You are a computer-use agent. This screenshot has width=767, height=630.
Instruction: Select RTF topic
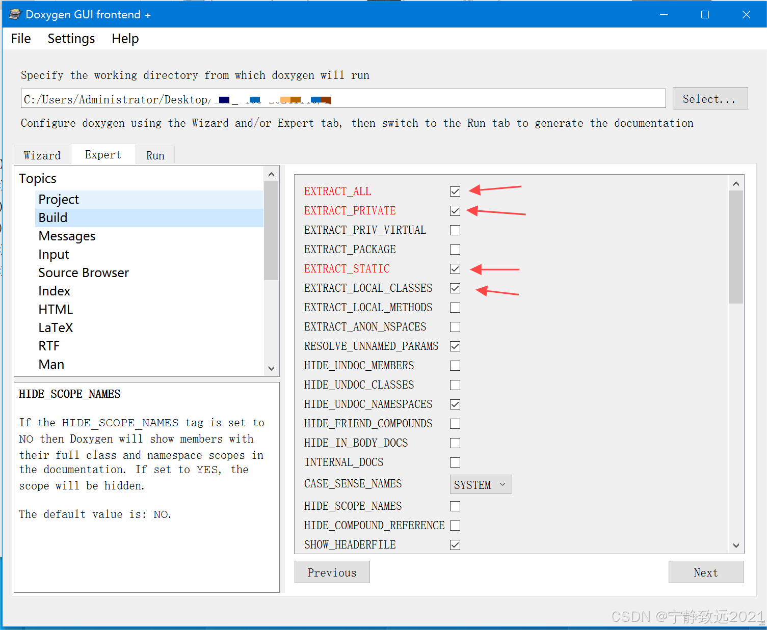(x=149, y=346)
